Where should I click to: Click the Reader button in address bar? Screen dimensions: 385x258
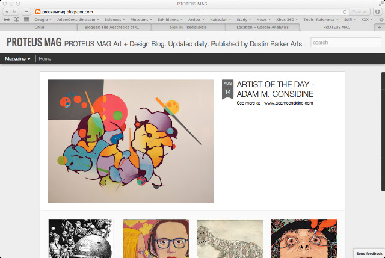click(359, 12)
